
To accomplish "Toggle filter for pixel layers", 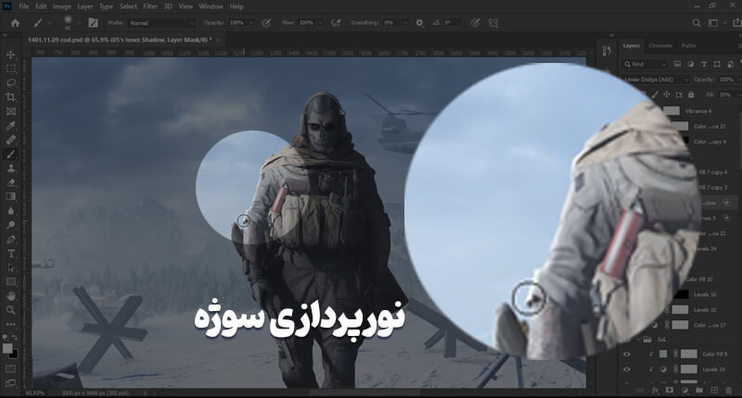I will (x=677, y=64).
